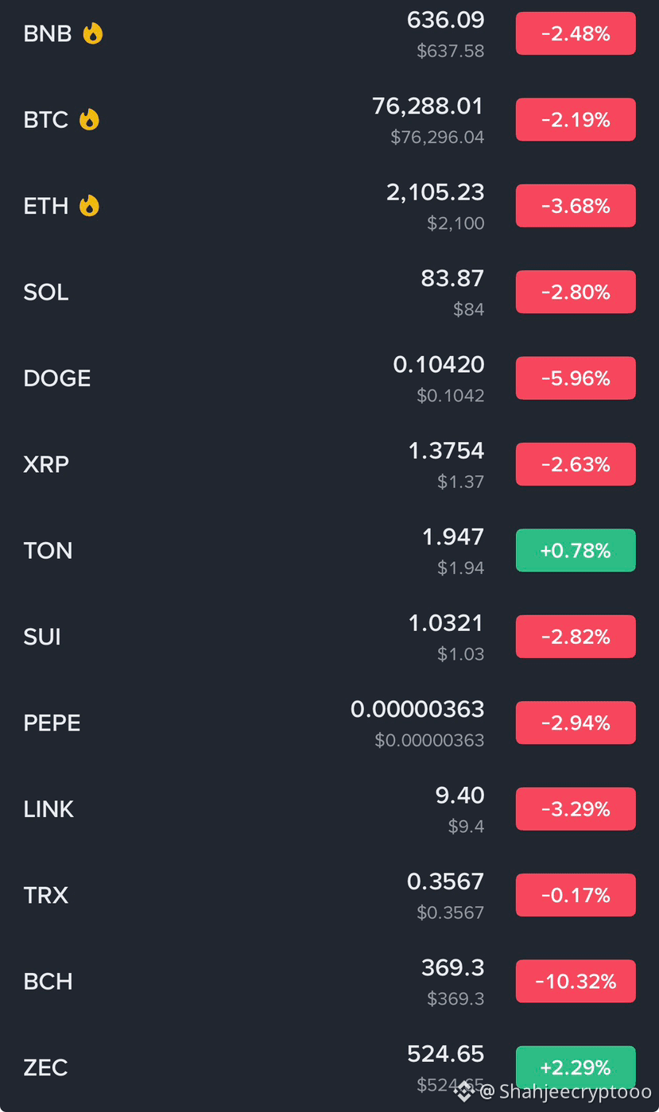Tap the green ZEC +2.29% badge
659x1112 pixels.
coord(576,1067)
